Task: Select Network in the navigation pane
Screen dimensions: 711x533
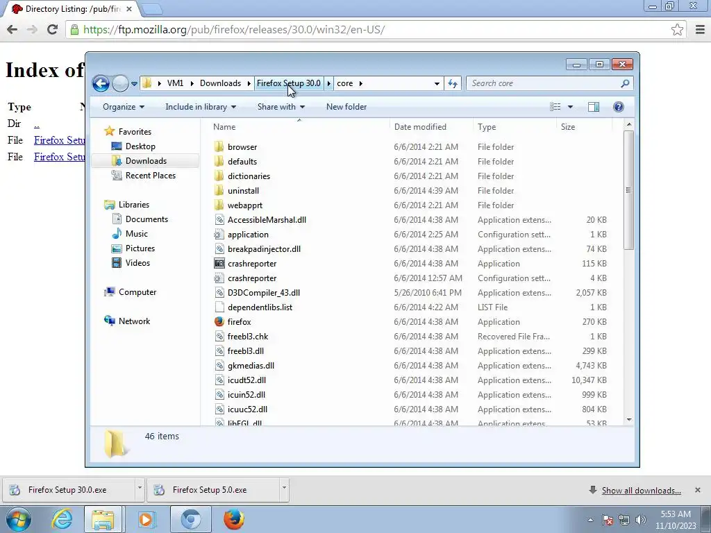Action: tap(134, 321)
